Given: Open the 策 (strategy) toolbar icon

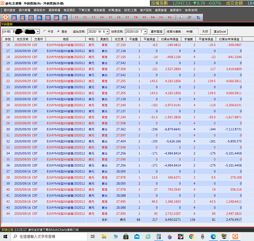Looking at the screenshot, I should [x=48, y=18].
